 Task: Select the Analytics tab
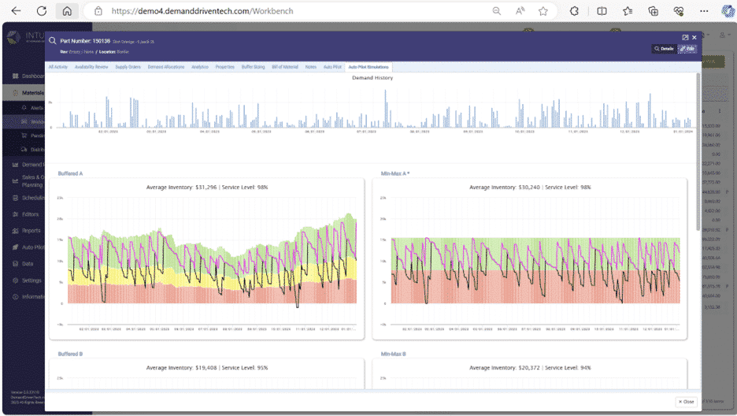[200, 67]
